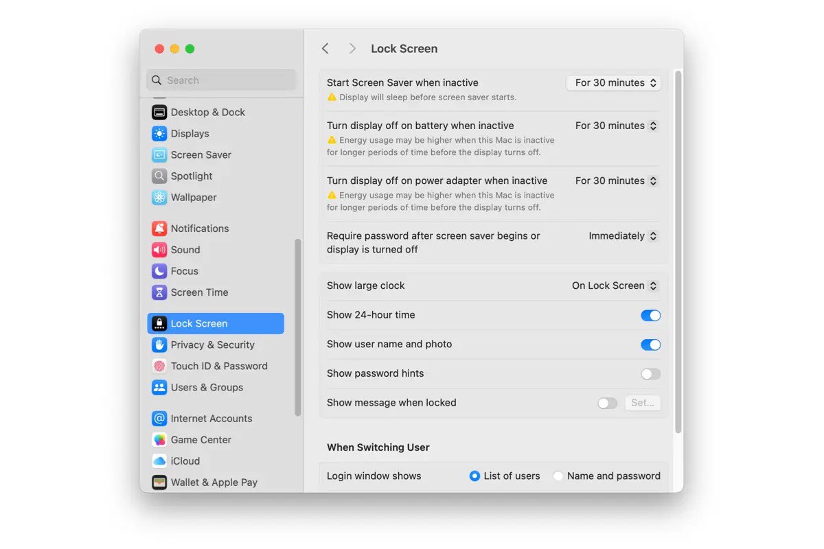Select Internet Accounts label
The height and width of the screenshot is (549, 824).
211,419
